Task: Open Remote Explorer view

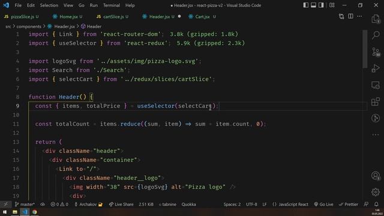Action: pos(376,85)
